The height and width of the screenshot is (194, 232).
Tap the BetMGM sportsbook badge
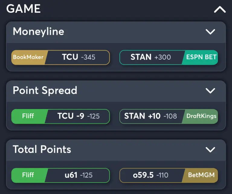(201, 175)
